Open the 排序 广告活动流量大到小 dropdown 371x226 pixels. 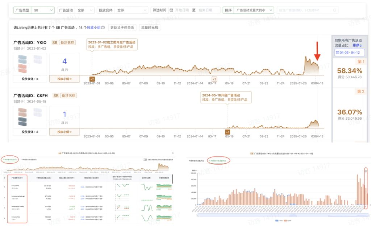[x=248, y=10]
